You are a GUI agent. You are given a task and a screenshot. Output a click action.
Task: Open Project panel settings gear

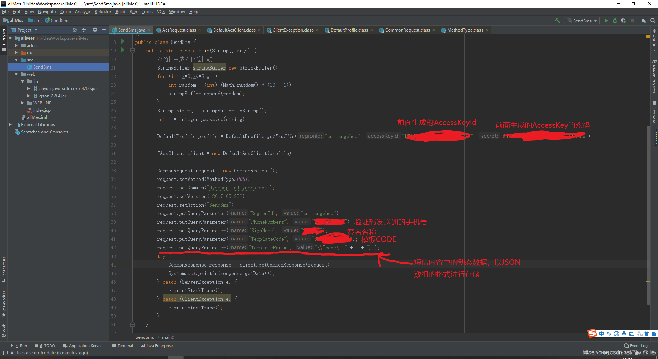95,30
